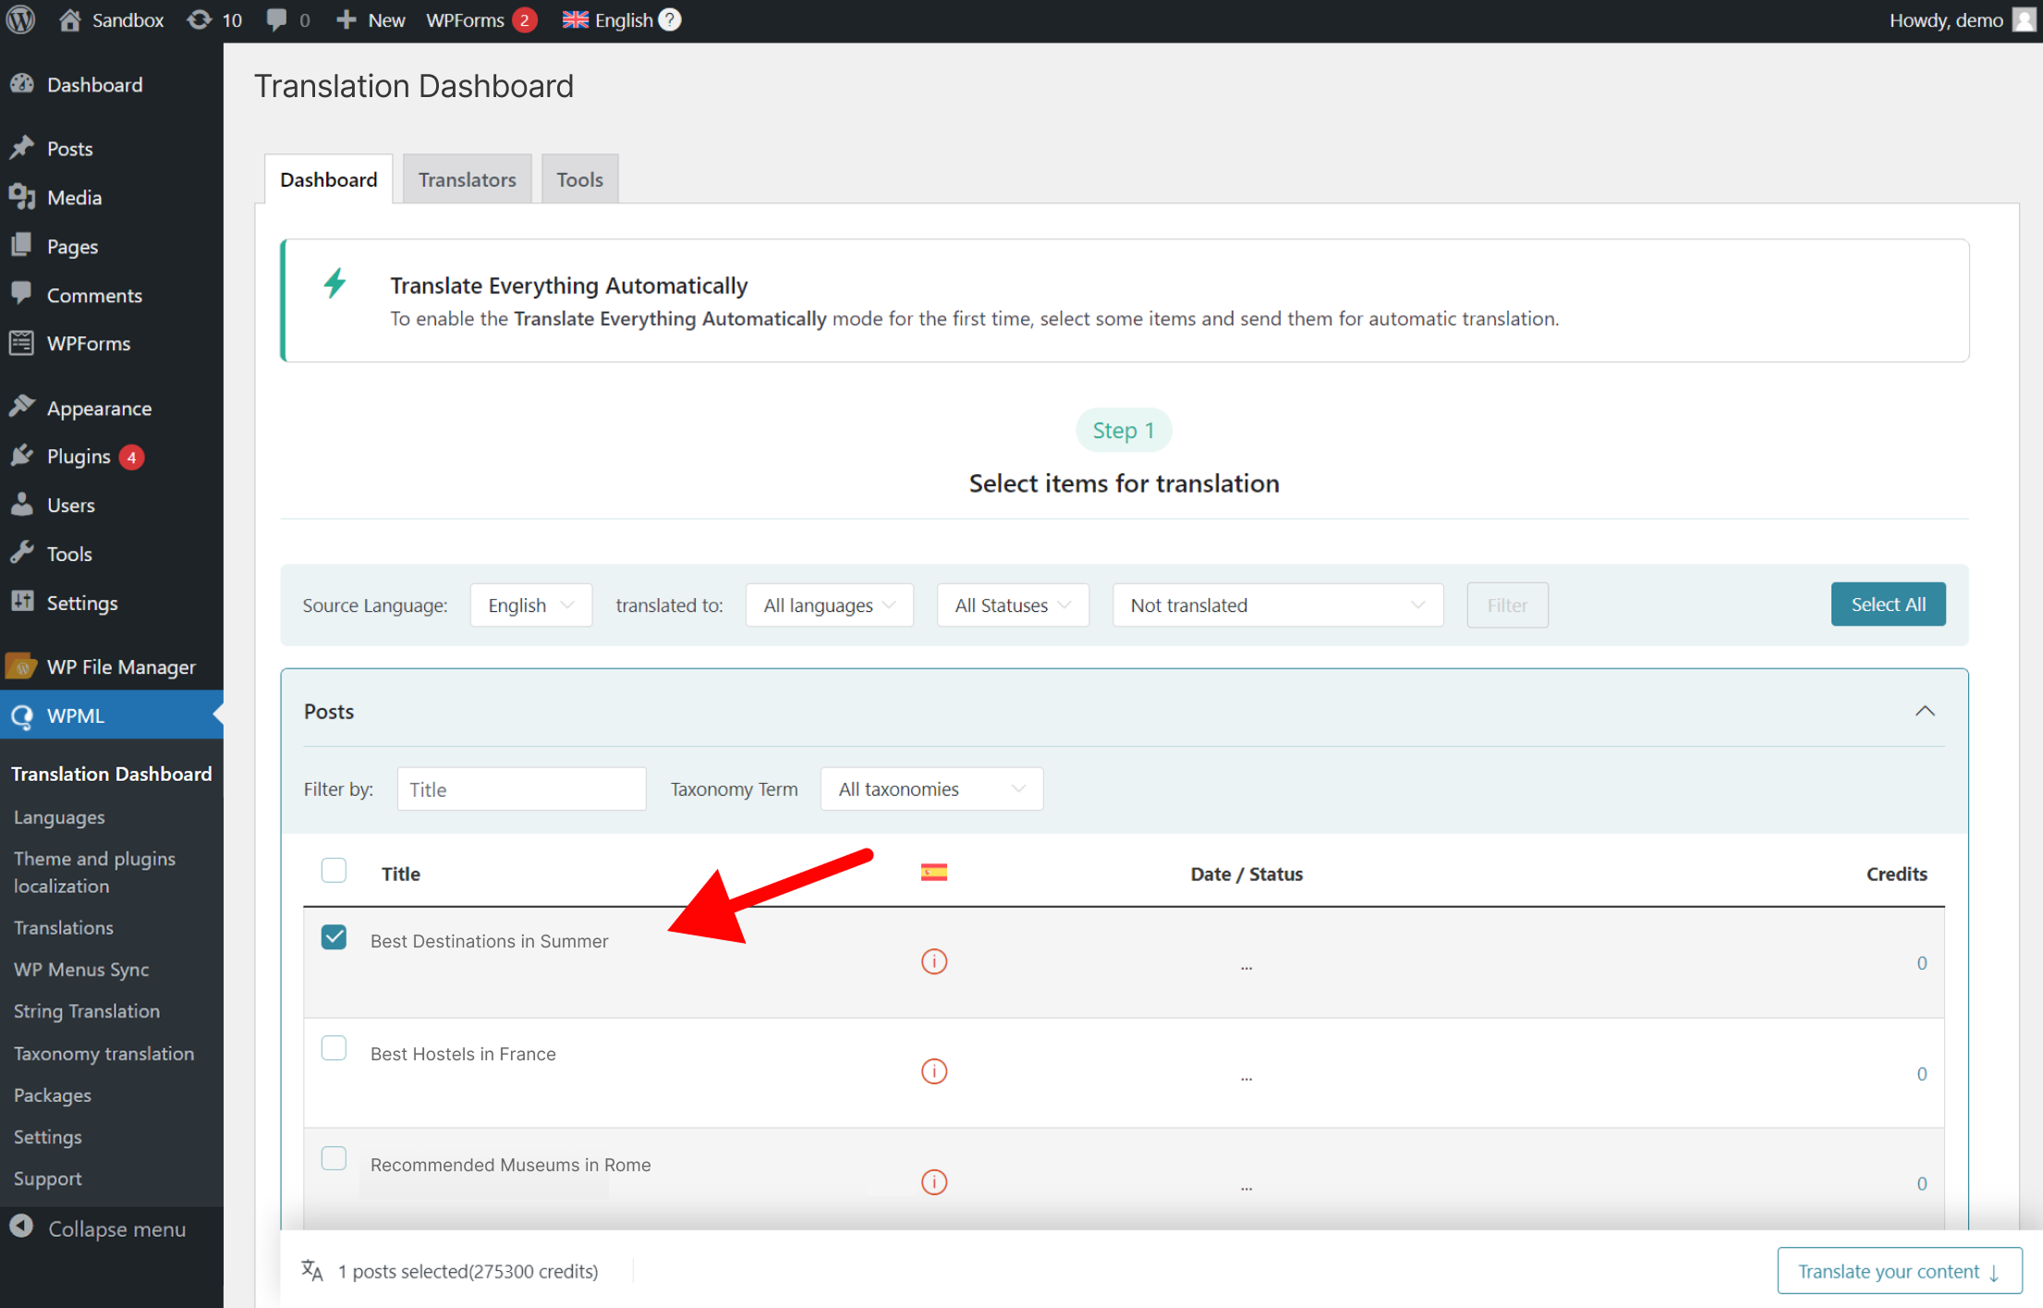The height and width of the screenshot is (1308, 2043).
Task: Open the All taxonomies dropdown
Action: point(931,788)
